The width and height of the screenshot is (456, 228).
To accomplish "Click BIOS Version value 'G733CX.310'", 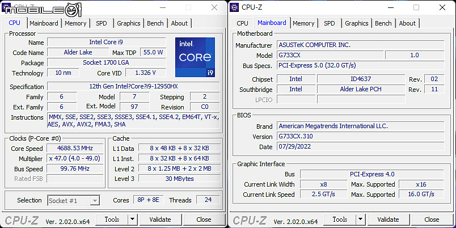I will 361,136.
